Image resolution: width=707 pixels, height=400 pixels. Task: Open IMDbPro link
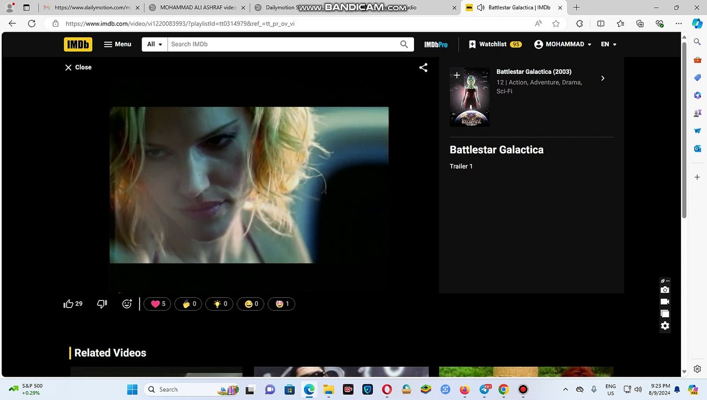[x=436, y=44]
